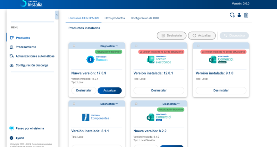Click the Ayuda question mark icon
277x147 pixels.
coord(12,138)
